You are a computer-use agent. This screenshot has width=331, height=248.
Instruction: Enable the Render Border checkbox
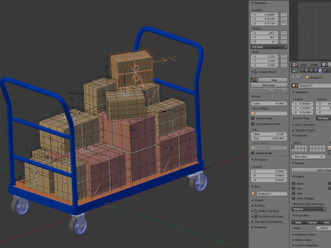253,153
